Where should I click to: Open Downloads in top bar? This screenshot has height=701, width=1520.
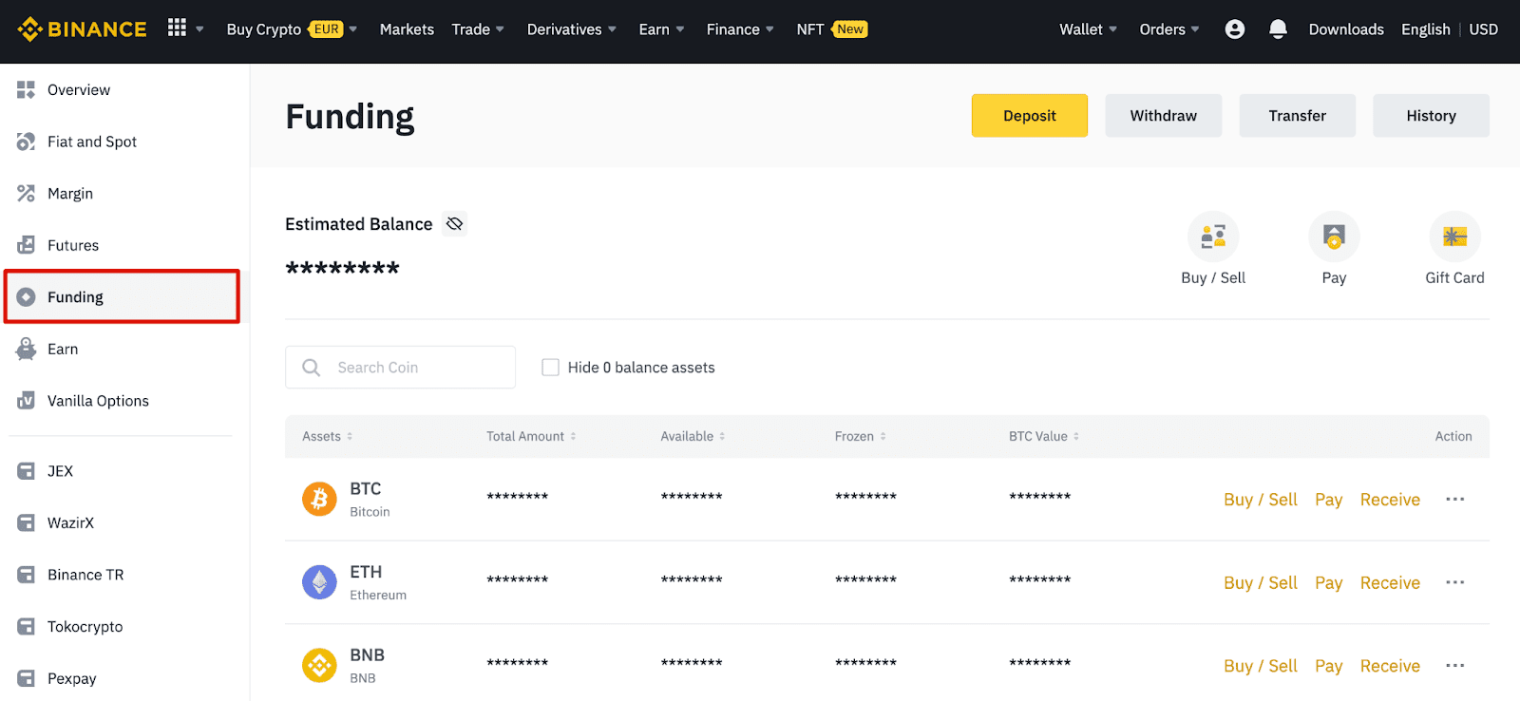[1346, 29]
